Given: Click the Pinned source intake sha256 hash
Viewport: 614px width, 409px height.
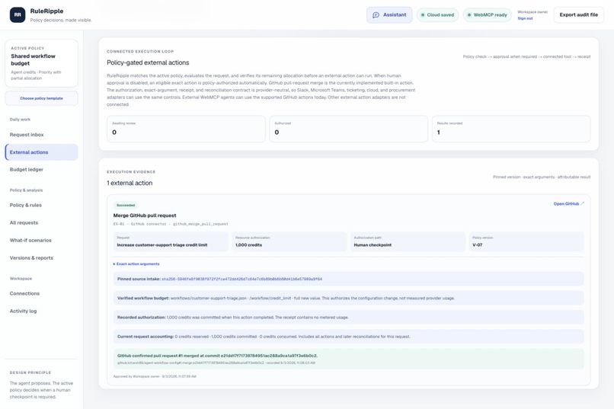Looking at the screenshot, I should point(241,279).
